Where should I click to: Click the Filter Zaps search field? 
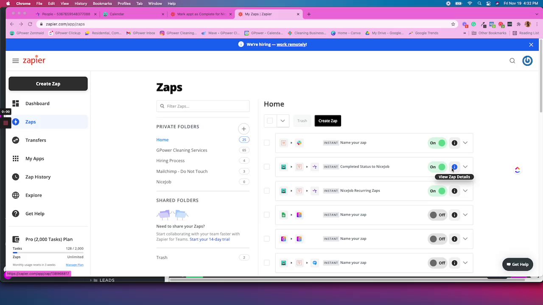coord(203,106)
